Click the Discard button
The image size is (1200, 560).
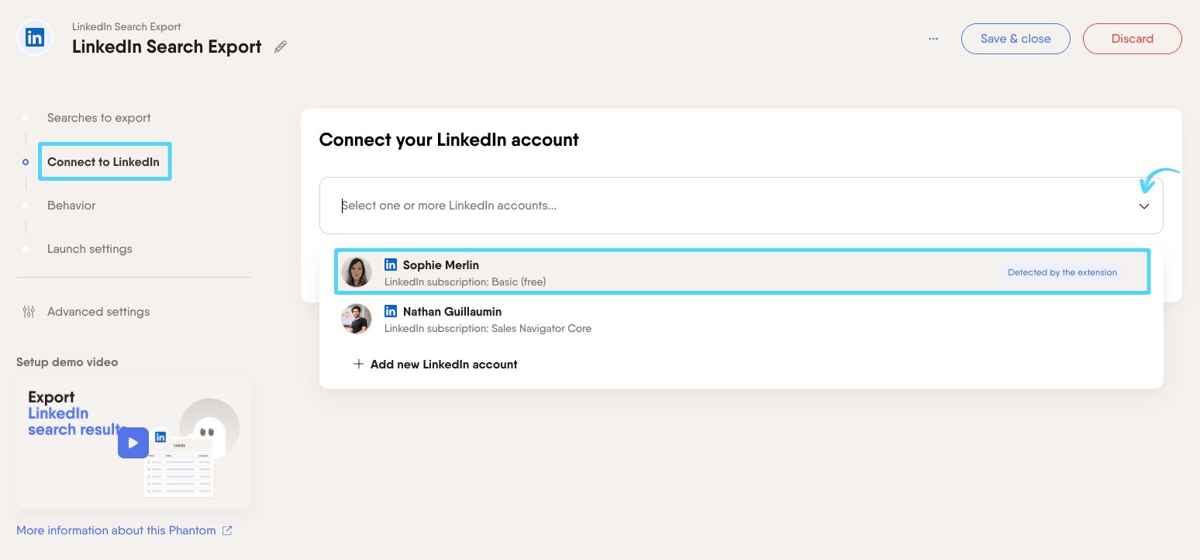point(1132,39)
